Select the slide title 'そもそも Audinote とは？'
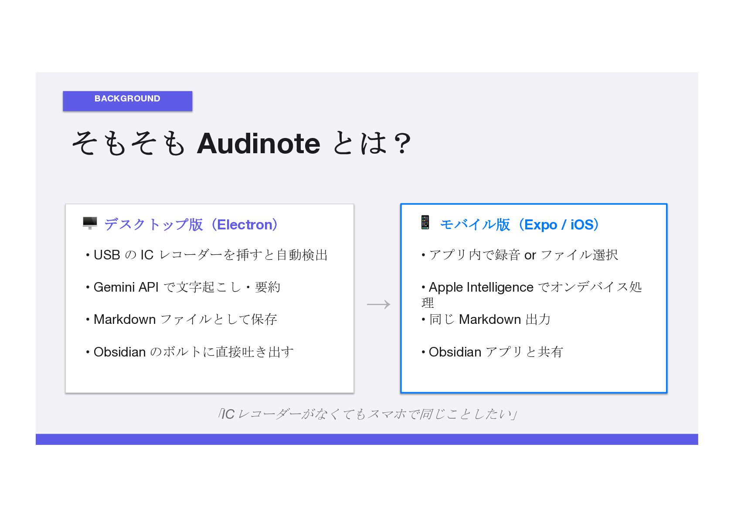Screen dimensions: 734x518 241,143
